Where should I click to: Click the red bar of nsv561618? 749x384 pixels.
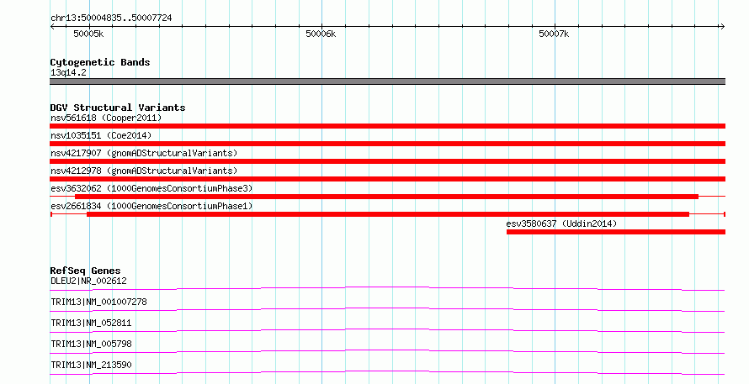387,126
